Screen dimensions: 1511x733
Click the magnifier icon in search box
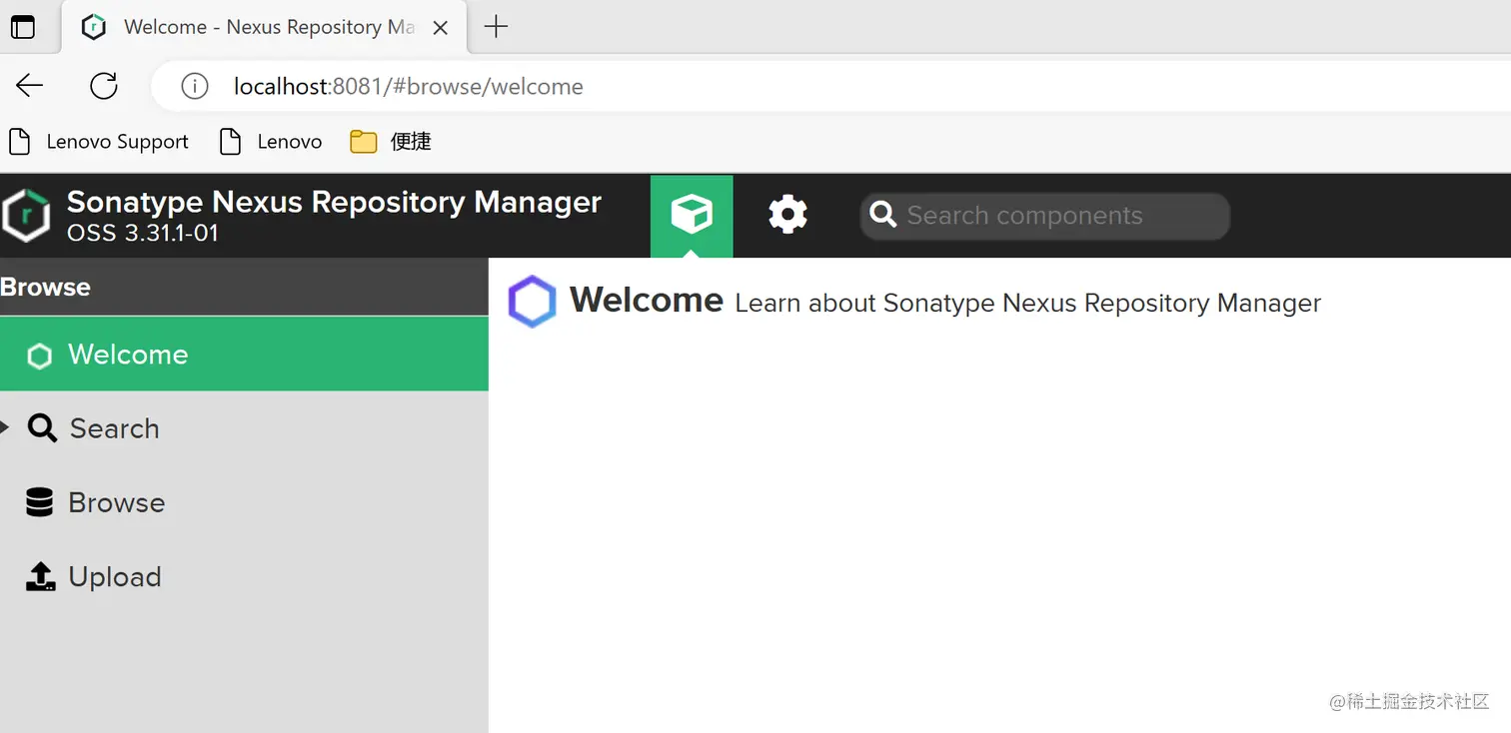(x=883, y=215)
